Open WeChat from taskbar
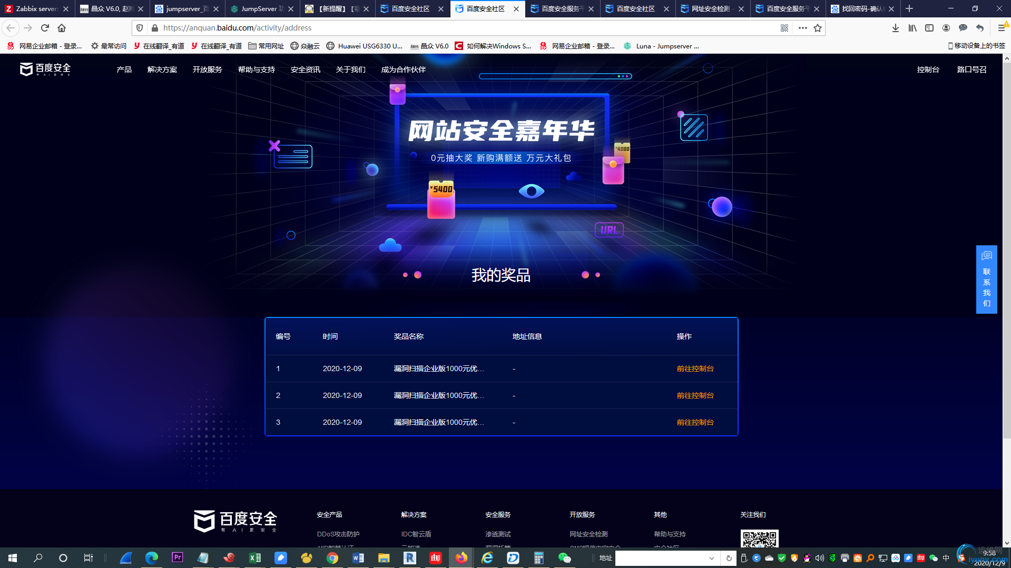This screenshot has height=568, width=1011. (564, 557)
